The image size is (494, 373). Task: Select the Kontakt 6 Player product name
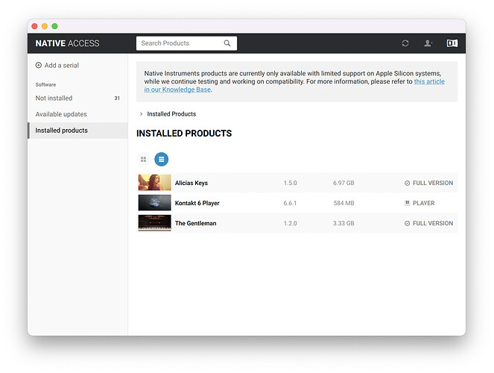click(197, 203)
